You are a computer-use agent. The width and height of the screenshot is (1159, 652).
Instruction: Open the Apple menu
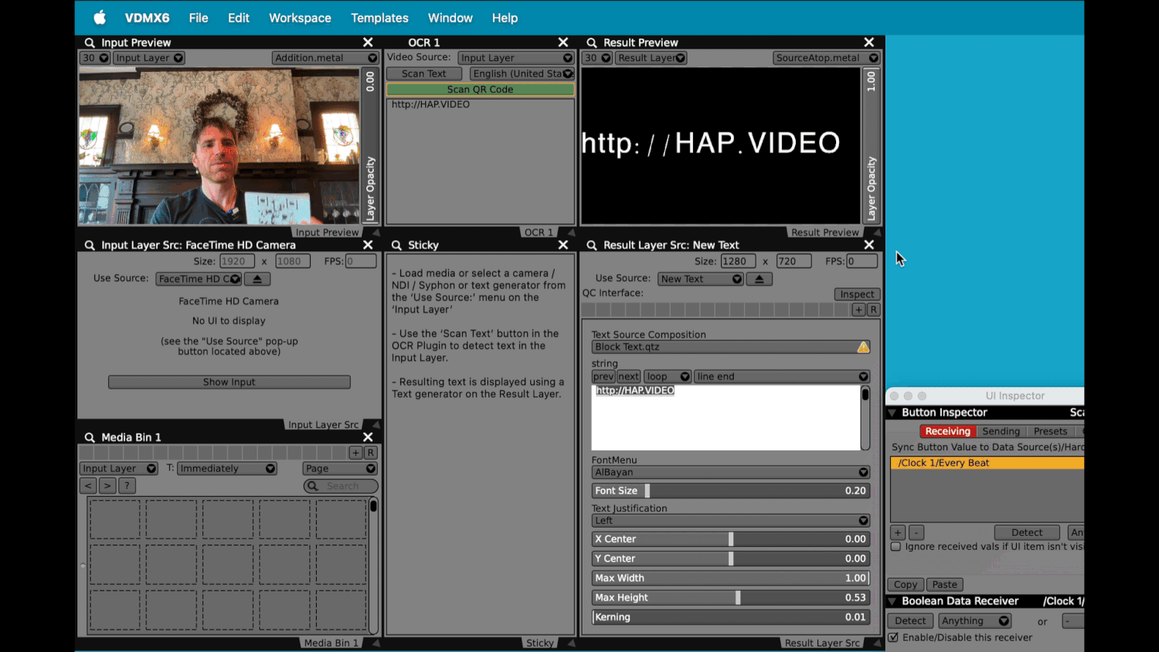pos(100,18)
